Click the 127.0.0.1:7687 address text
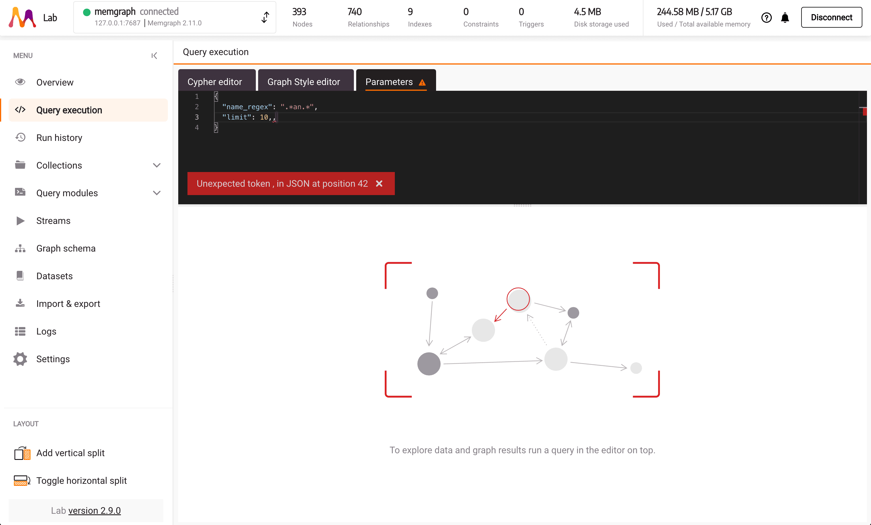This screenshot has height=525, width=871. [x=117, y=23]
